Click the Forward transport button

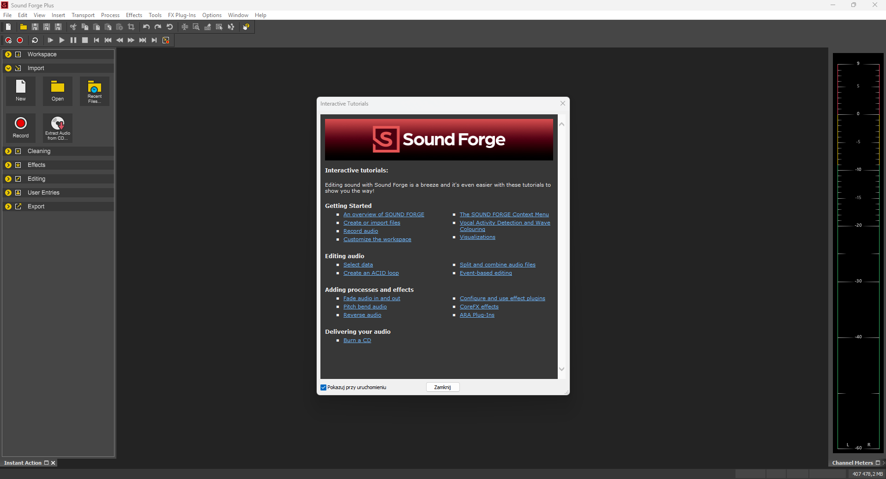131,40
